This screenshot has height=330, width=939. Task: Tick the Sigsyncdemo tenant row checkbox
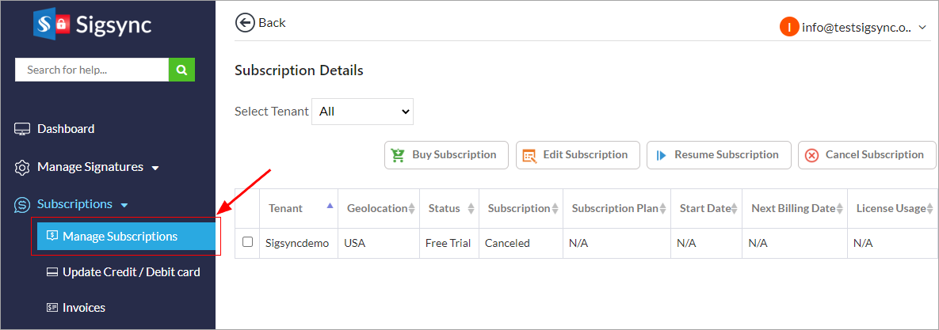[x=248, y=242]
